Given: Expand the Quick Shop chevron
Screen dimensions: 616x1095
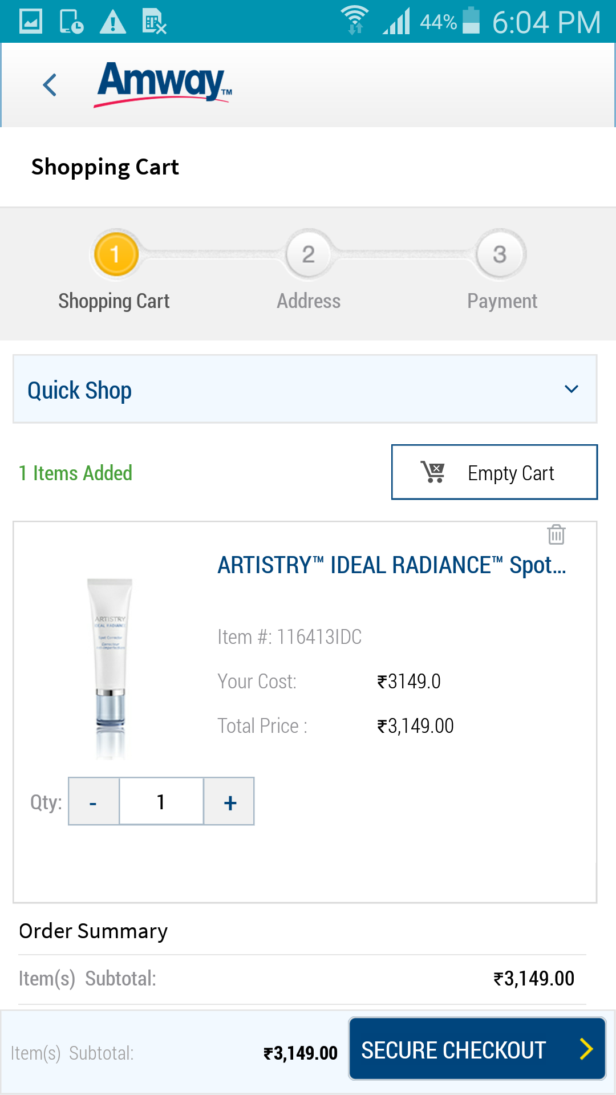Looking at the screenshot, I should tap(571, 390).
